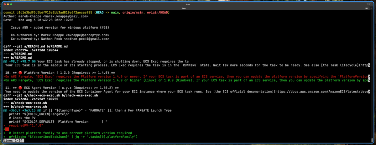Click 'You need to update the version' line
376x145 pixels.
pyautogui.click(x=187, y=91)
